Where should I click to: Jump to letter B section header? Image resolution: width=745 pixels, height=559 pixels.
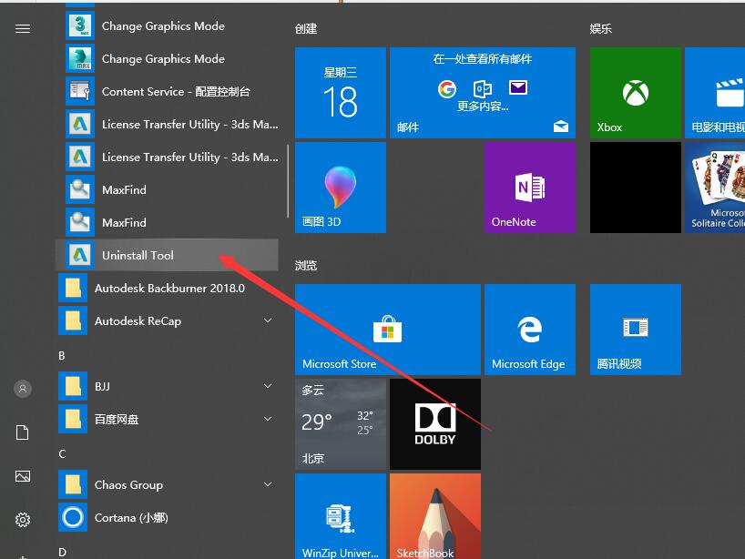(x=62, y=356)
